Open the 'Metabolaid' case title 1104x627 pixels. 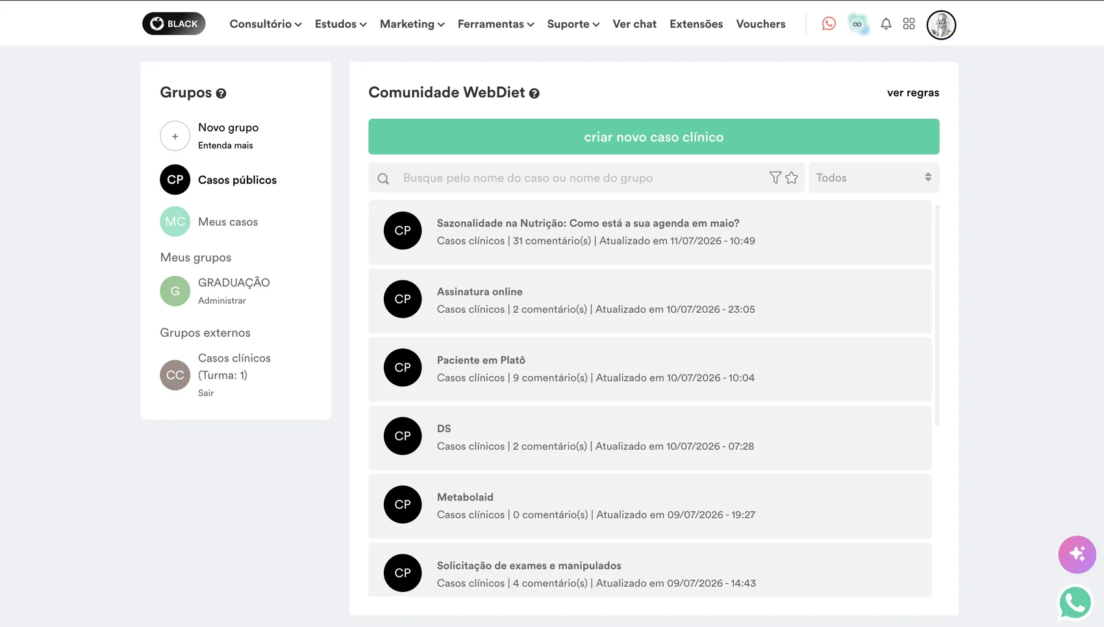pos(465,497)
